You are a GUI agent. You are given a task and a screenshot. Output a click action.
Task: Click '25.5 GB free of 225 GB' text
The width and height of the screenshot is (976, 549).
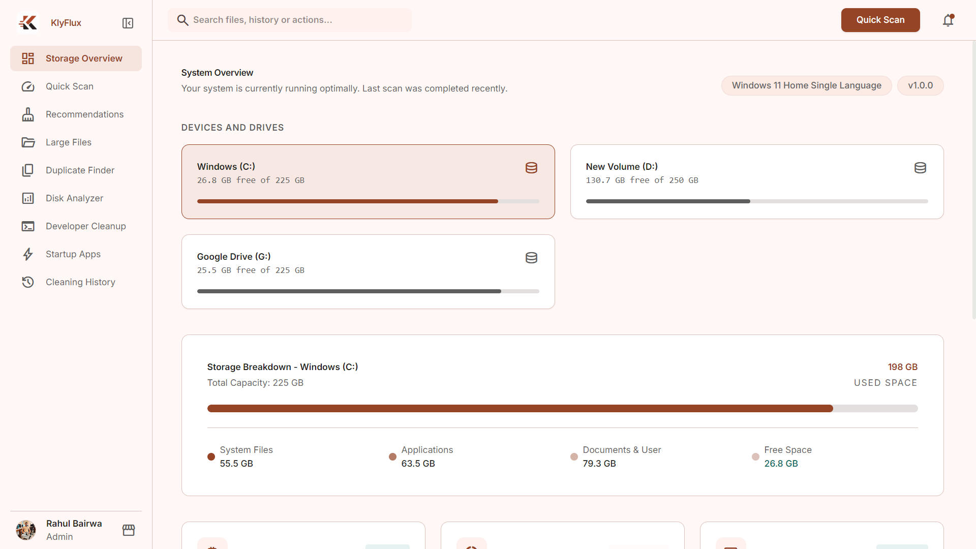[x=251, y=270]
